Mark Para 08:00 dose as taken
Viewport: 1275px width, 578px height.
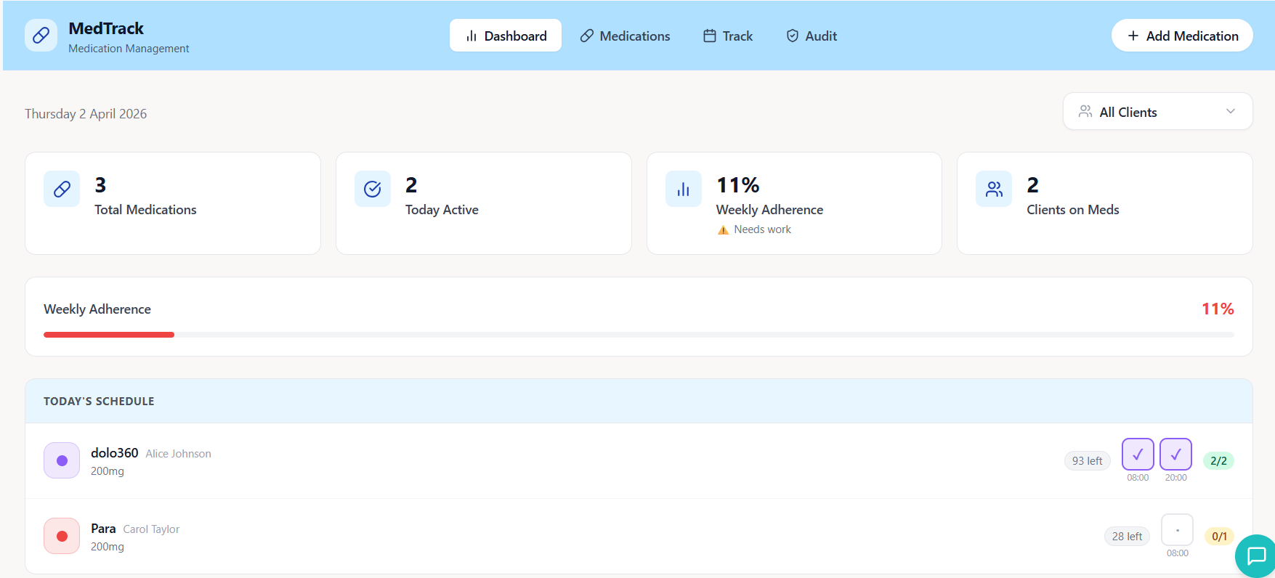(x=1177, y=530)
